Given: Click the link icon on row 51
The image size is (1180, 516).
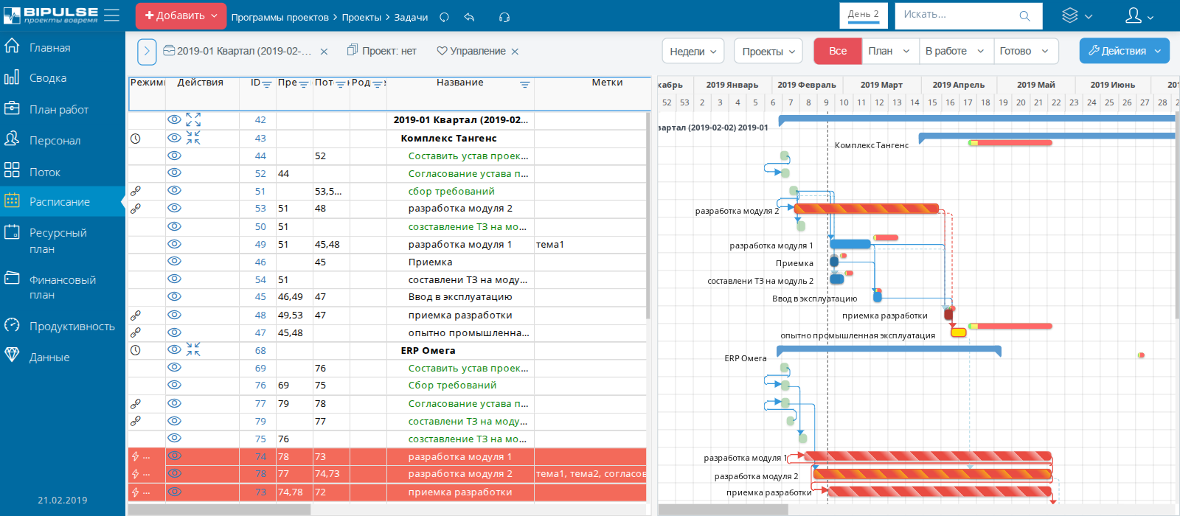Looking at the screenshot, I should pos(136,191).
